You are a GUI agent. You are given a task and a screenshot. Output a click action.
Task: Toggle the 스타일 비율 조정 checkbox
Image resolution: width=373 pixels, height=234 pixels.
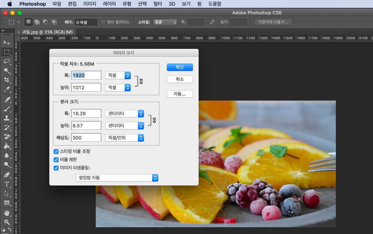(56, 152)
